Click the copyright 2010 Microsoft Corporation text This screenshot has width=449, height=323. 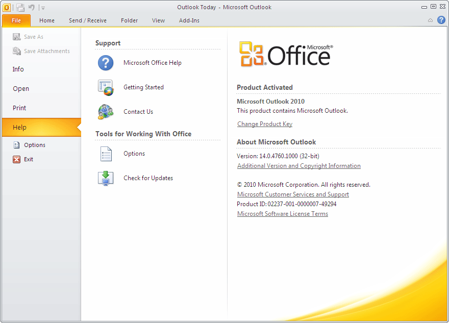click(x=304, y=185)
